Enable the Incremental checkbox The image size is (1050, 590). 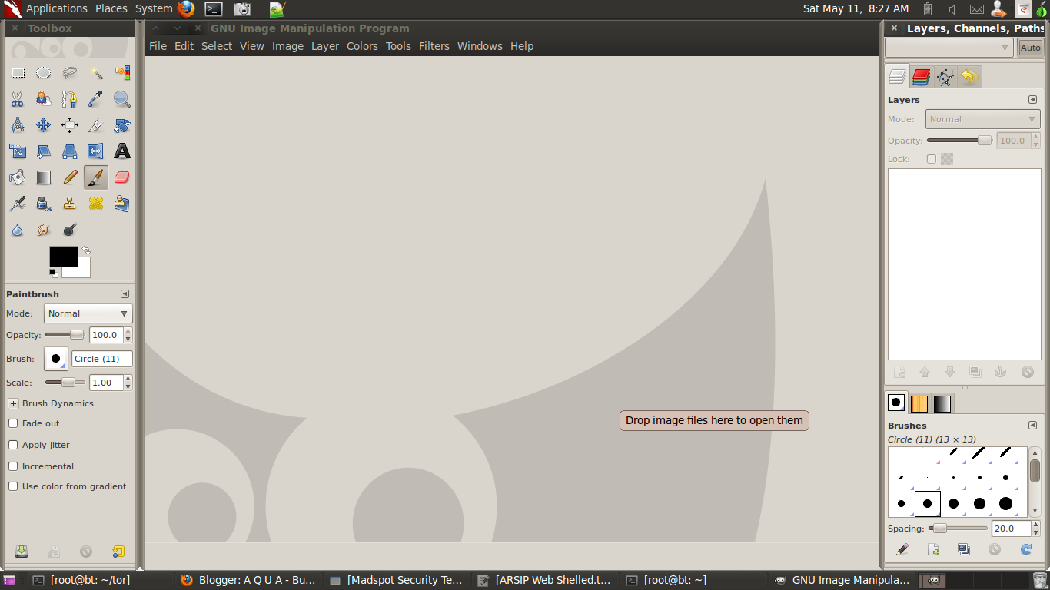click(x=13, y=466)
